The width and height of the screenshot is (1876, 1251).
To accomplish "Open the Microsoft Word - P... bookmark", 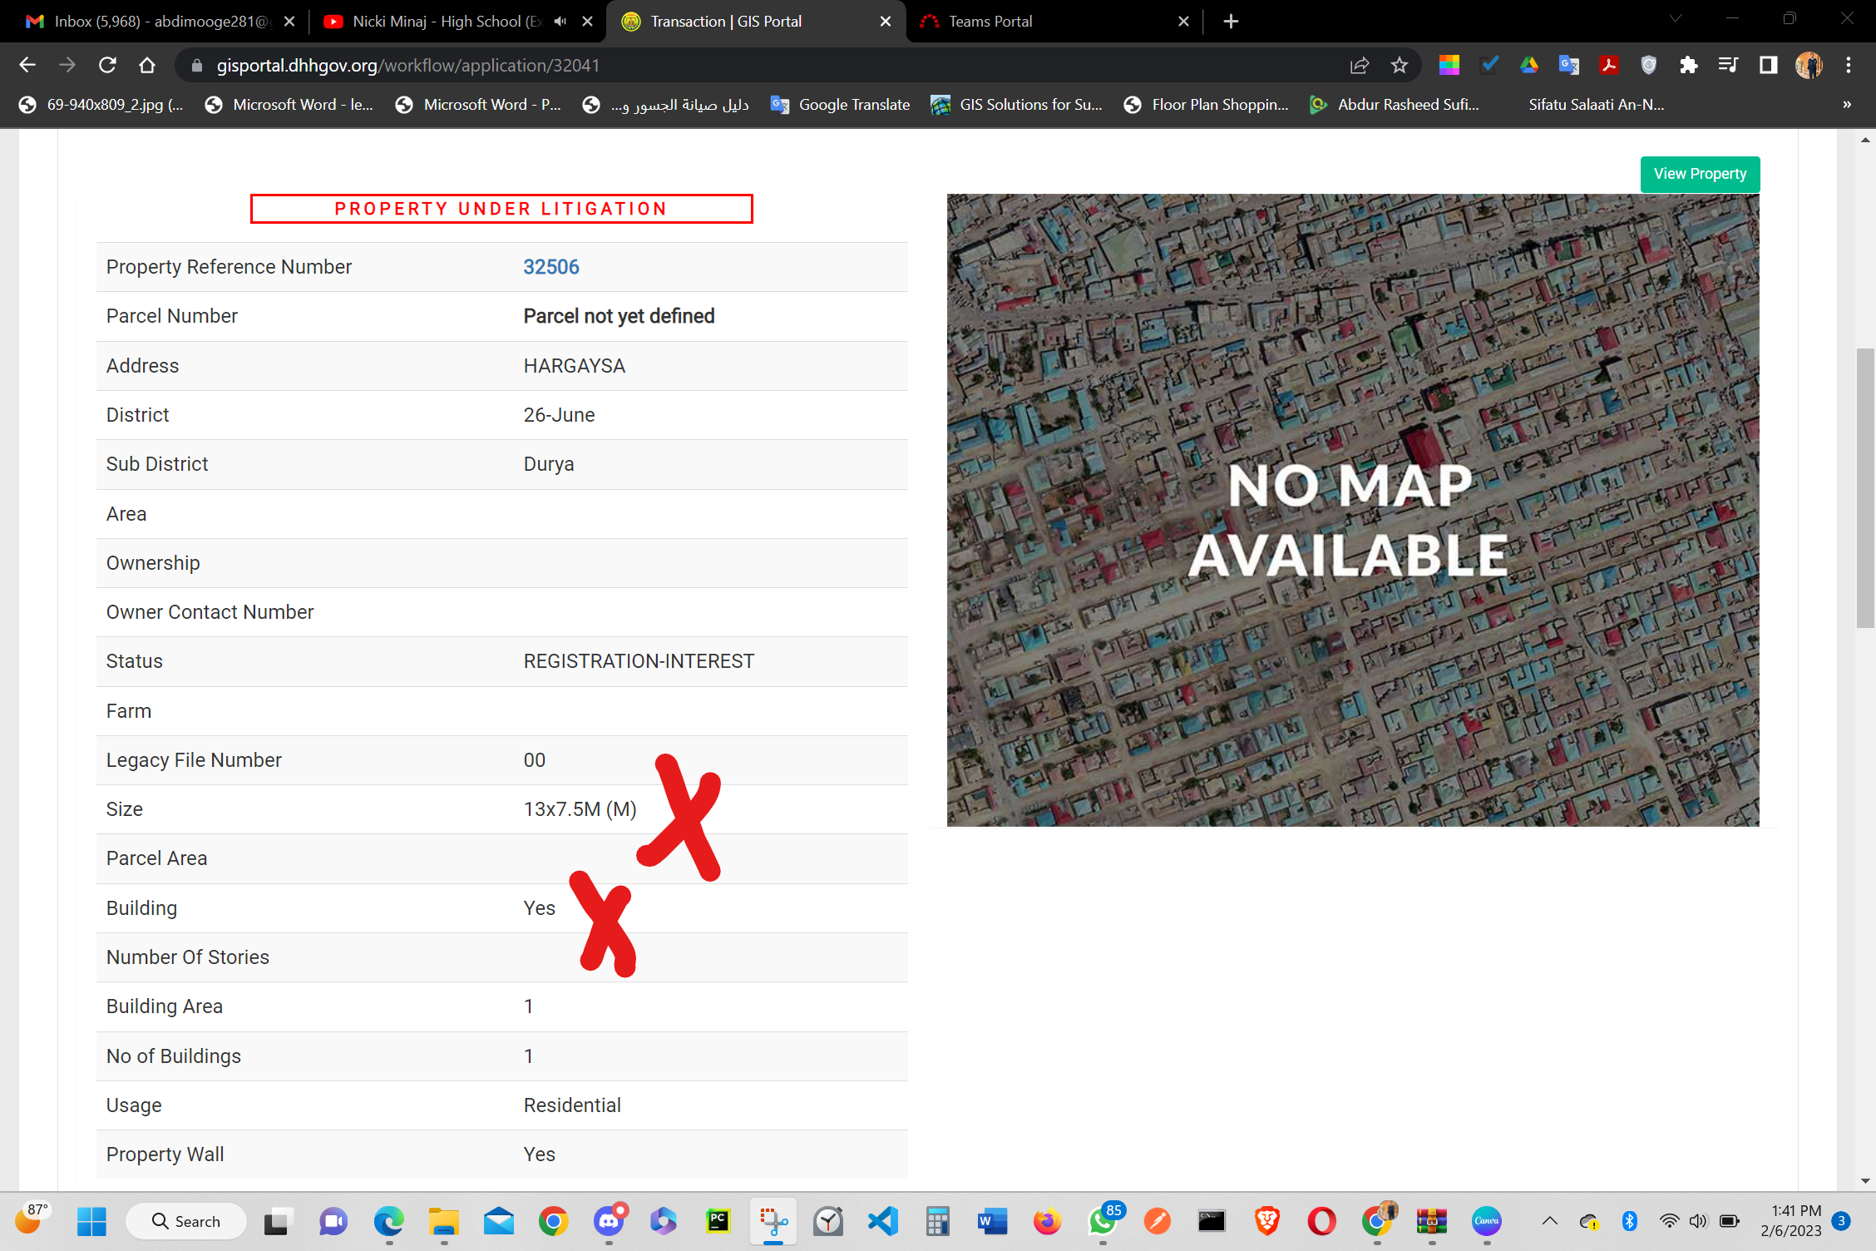I will click(x=480, y=105).
